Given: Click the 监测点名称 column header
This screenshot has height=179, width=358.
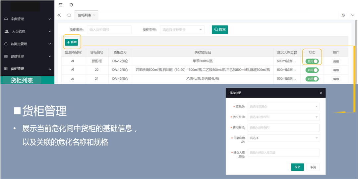Looking at the screenshot, I should (73, 52).
